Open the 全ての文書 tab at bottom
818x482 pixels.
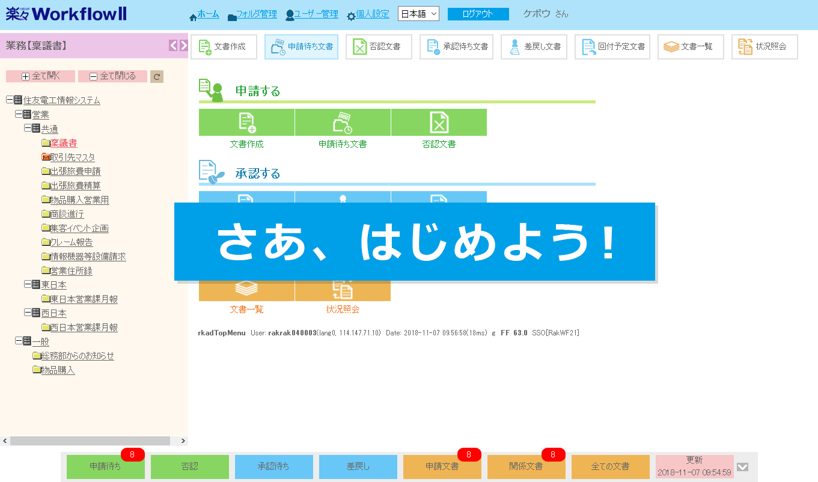(x=611, y=466)
